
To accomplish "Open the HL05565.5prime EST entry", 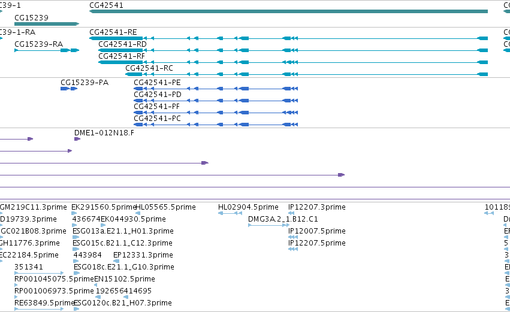I will coord(165,207).
